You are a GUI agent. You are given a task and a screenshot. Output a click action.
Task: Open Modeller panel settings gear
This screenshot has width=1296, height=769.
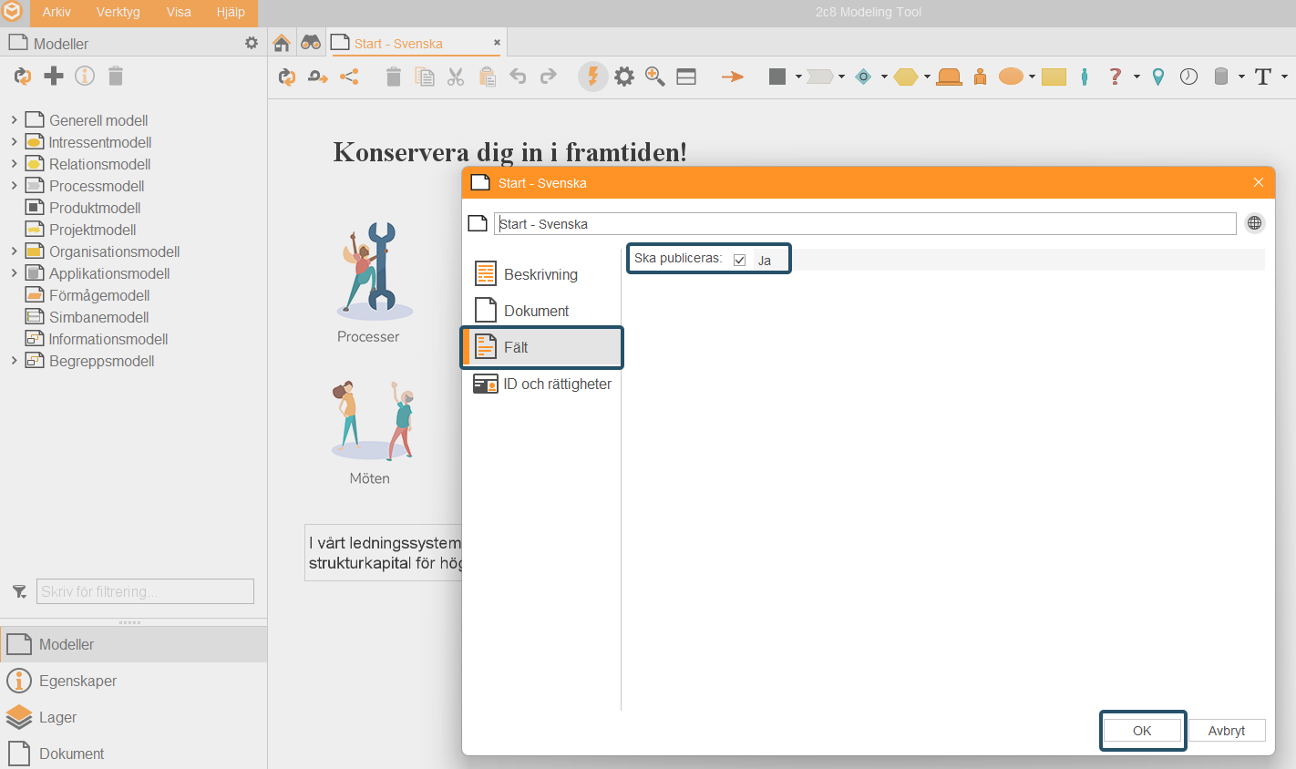click(252, 43)
